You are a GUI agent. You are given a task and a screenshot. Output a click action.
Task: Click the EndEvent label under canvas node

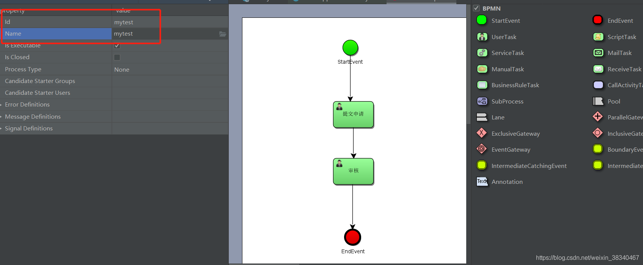point(353,251)
